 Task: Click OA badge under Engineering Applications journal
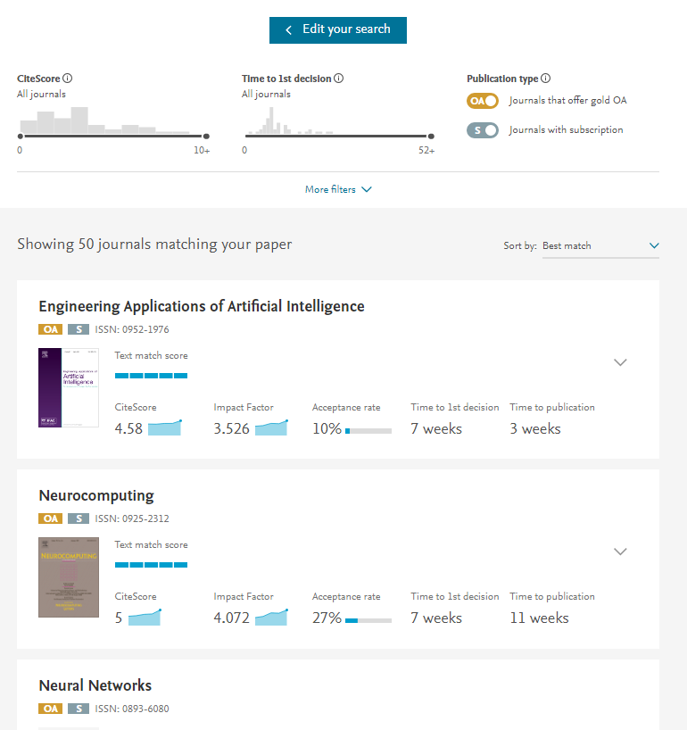pos(51,329)
